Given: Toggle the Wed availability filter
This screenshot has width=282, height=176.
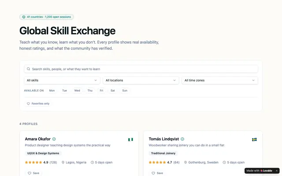Looking at the screenshot, I should tap(77, 91).
